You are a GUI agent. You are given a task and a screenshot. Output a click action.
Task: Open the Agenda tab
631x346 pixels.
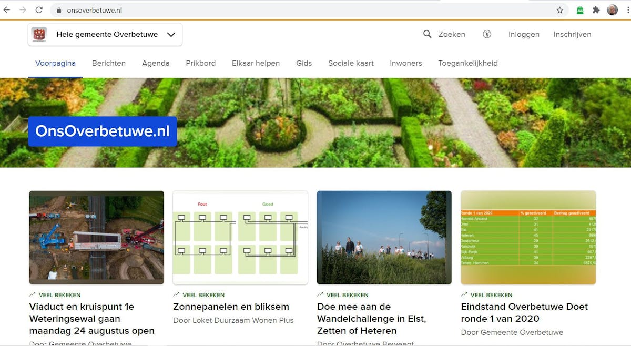point(156,63)
